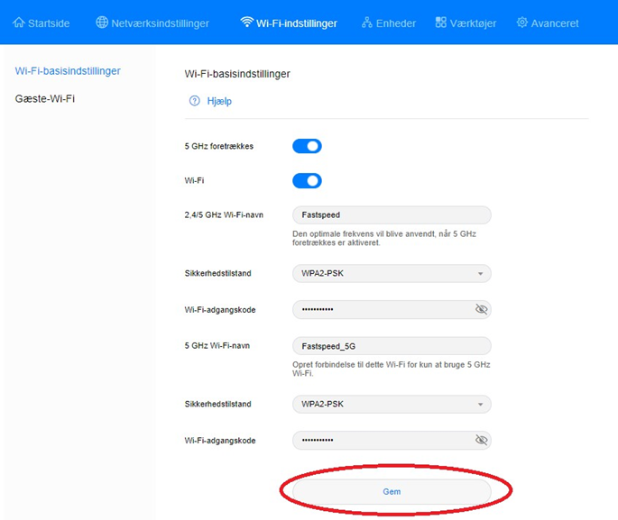
Task: Click the first Wi-Fi-adgangskode password field
Action: pos(379,309)
